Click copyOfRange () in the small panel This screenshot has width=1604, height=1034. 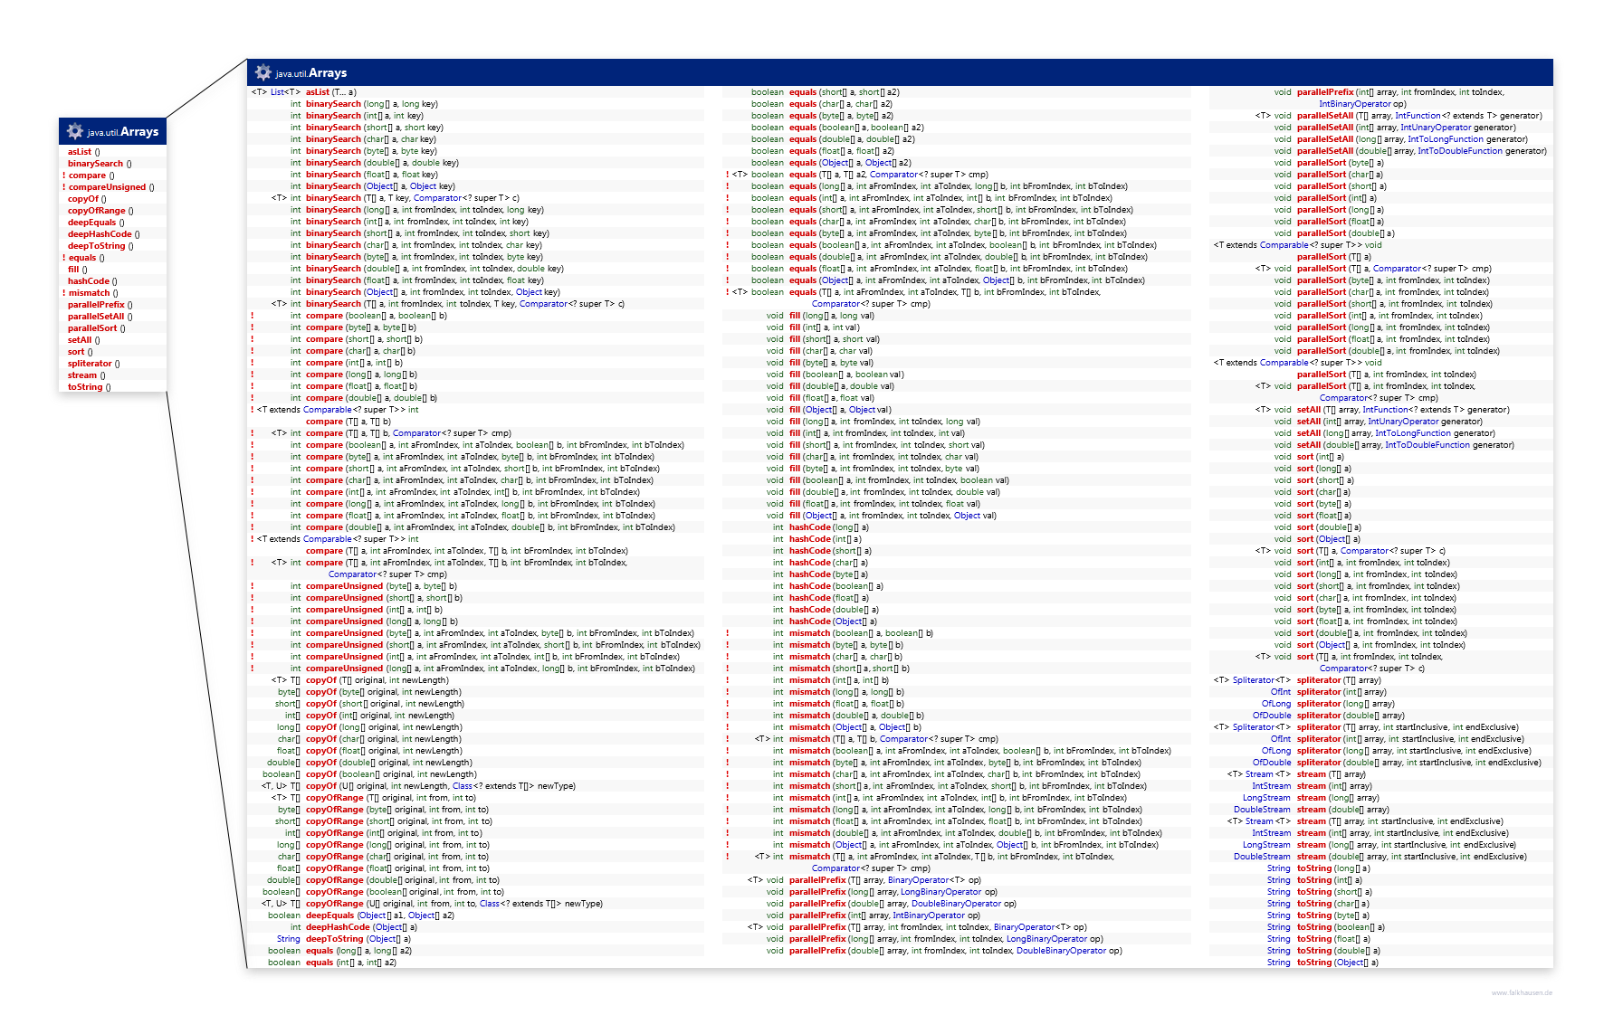tap(100, 211)
